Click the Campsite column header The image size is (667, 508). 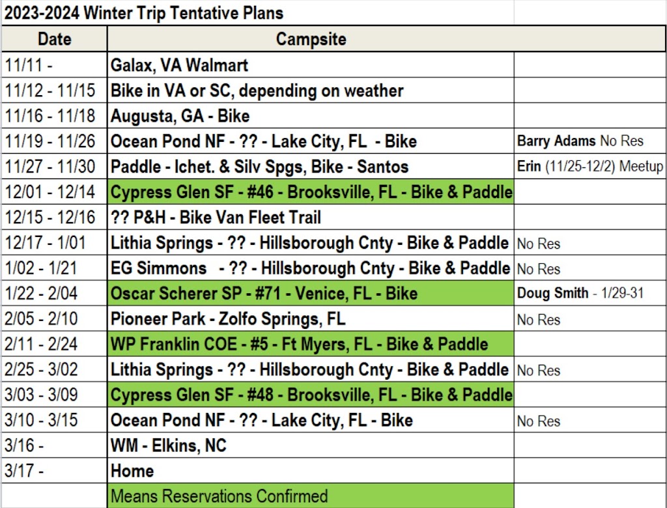(311, 39)
